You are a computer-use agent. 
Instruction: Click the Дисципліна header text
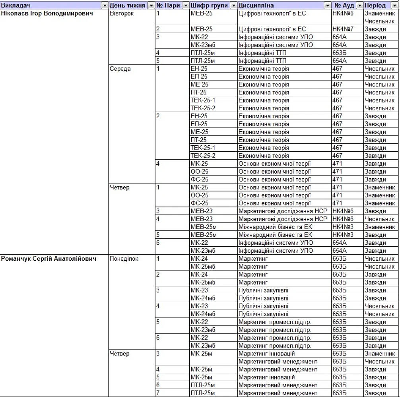(256, 6)
